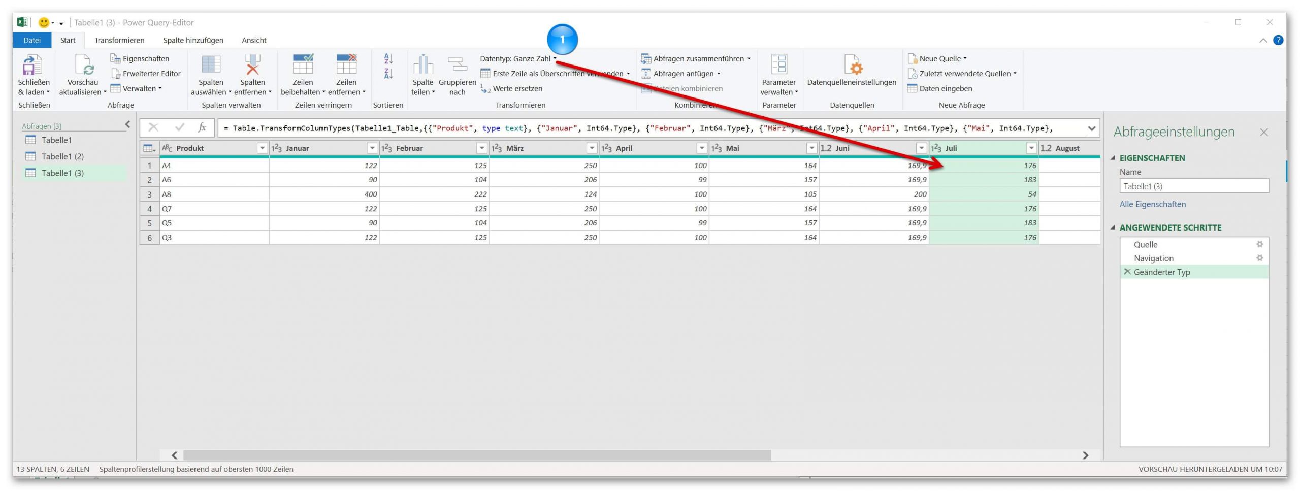Click the help question mark icon

[x=1278, y=40]
